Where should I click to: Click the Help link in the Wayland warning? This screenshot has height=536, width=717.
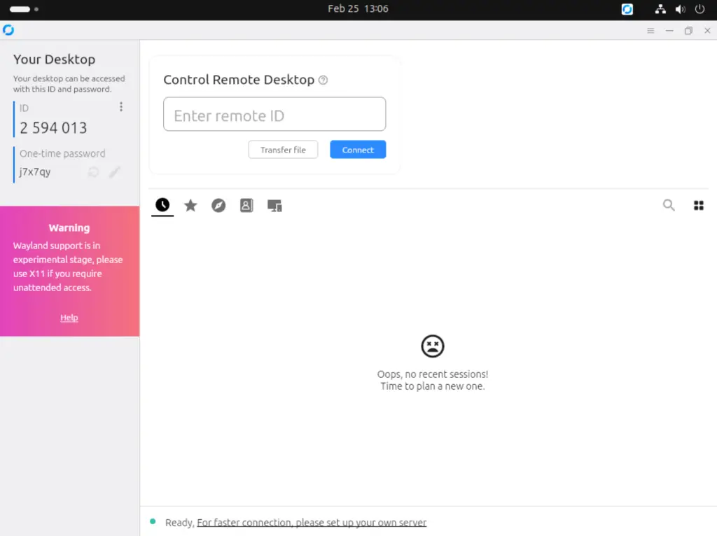[x=69, y=317]
